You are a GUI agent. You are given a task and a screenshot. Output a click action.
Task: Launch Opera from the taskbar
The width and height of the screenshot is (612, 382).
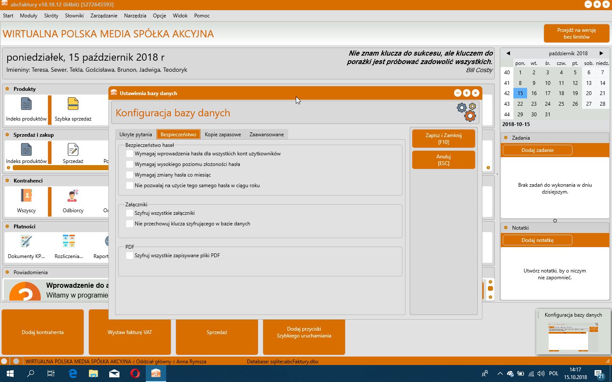click(x=135, y=374)
